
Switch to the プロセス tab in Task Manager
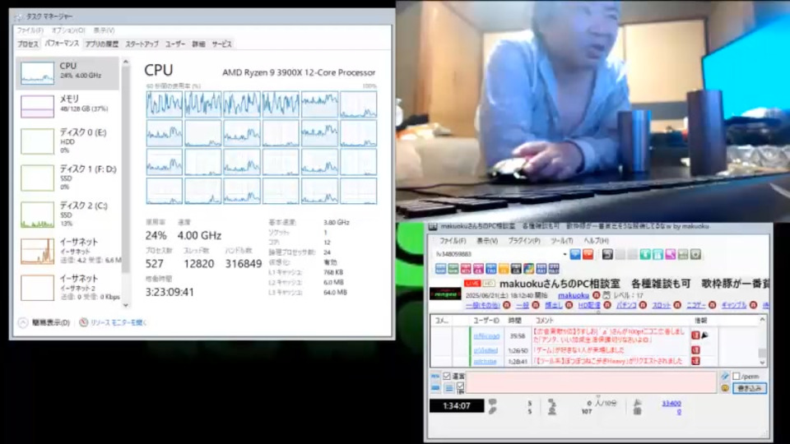[28, 44]
